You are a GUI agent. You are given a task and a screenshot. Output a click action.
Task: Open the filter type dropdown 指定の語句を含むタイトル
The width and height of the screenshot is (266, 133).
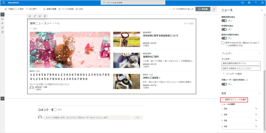tap(241, 63)
